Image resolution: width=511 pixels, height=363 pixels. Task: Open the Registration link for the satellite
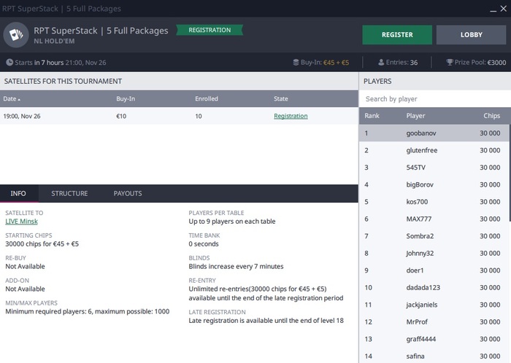coord(291,116)
